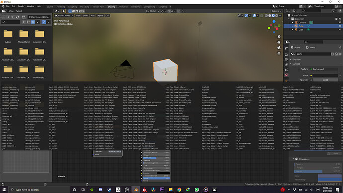The image size is (343, 193).
Task: Collapse the Atmosphere panel
Action: 293,159
